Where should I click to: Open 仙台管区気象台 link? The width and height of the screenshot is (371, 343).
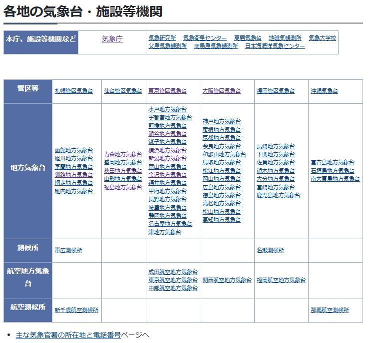[x=123, y=91]
